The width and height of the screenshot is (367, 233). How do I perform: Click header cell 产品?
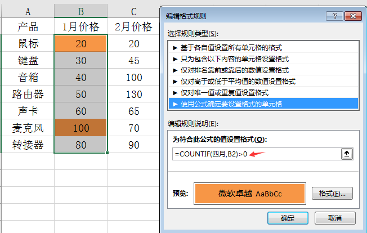coord(28,26)
